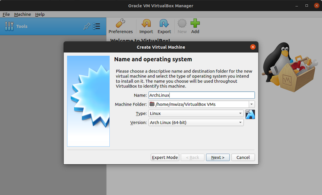Image resolution: width=322 pixels, height=195 pixels.
Task: Click the Import appliance icon
Action: tap(146, 26)
